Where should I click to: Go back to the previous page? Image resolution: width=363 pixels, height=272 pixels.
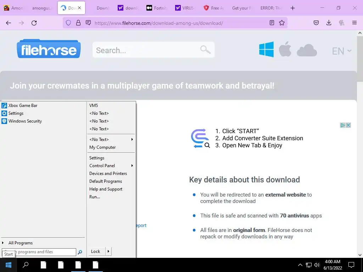pyautogui.click(x=9, y=23)
